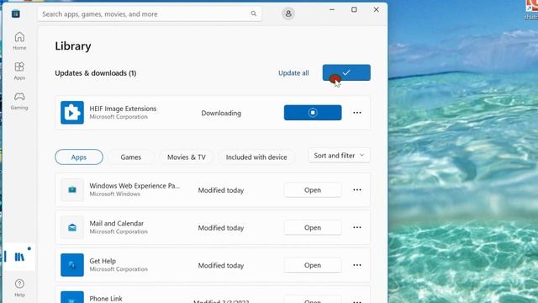The width and height of the screenshot is (538, 303).
Task: Click the Microsoft Store logo icon
Action: click(16, 13)
